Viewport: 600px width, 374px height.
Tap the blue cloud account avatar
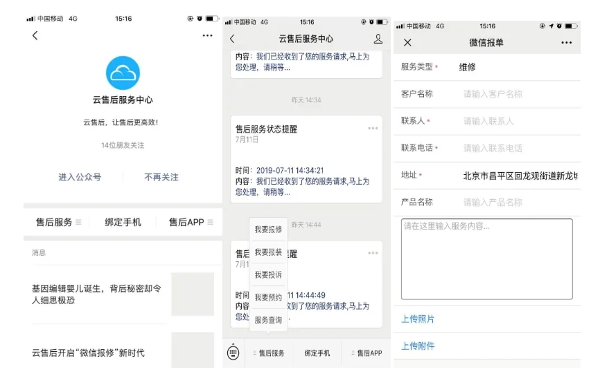point(123,73)
